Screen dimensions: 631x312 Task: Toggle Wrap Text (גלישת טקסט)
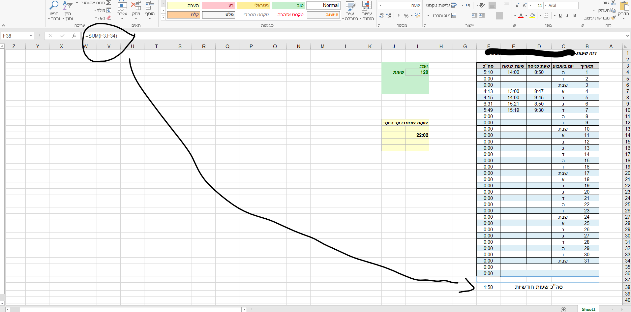pos(441,5)
